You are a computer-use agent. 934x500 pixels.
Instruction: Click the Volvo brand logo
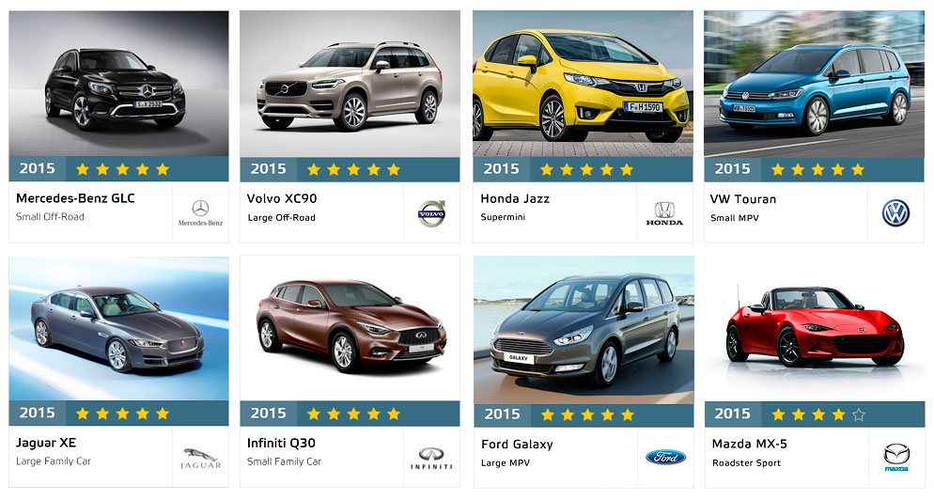point(431,213)
